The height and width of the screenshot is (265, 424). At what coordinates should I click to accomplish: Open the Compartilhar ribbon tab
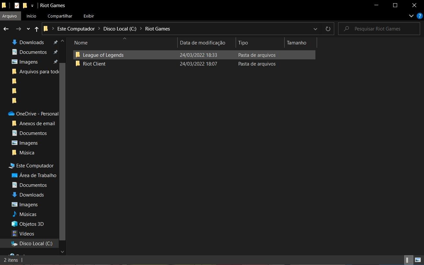click(60, 16)
